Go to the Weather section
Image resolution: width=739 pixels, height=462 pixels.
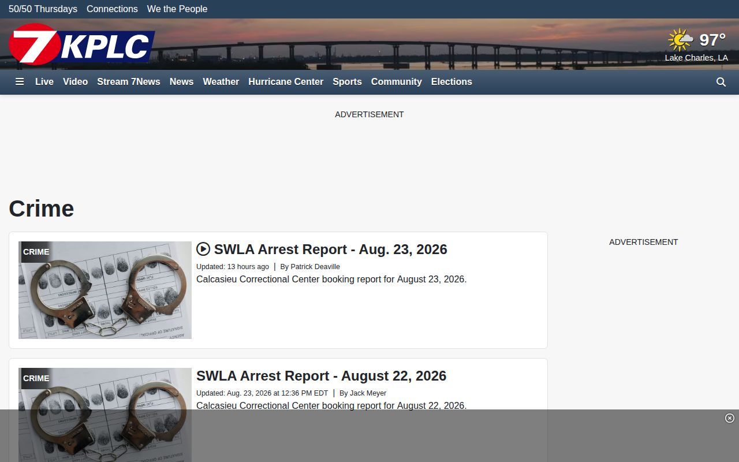point(221,82)
